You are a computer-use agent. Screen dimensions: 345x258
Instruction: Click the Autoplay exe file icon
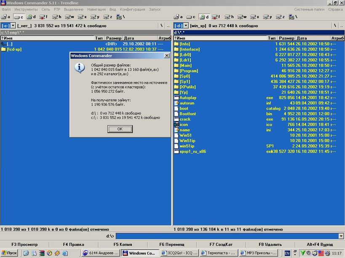click(177, 98)
